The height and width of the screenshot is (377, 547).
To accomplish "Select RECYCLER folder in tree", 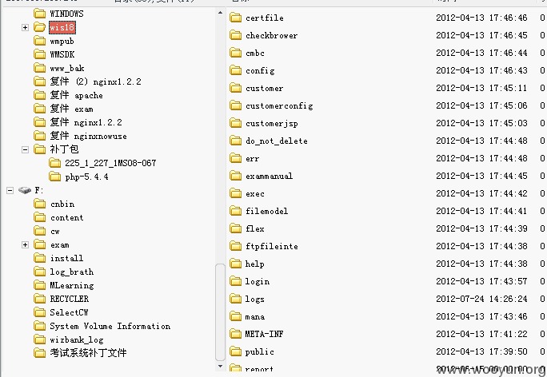I will (70, 299).
